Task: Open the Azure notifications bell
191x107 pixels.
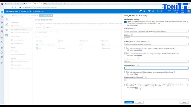Action: coord(149,11)
